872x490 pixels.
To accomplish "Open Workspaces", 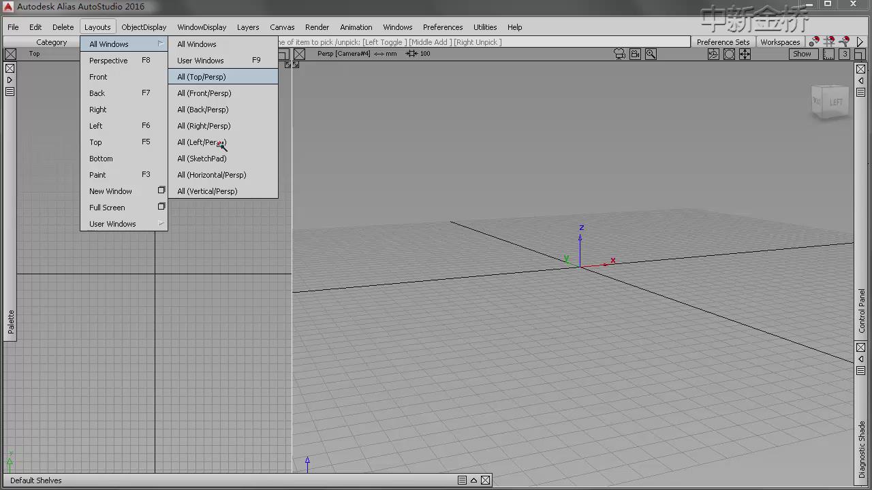I will [x=780, y=42].
